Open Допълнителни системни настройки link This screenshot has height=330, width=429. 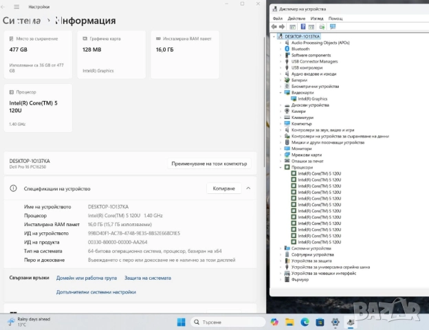[x=96, y=292]
